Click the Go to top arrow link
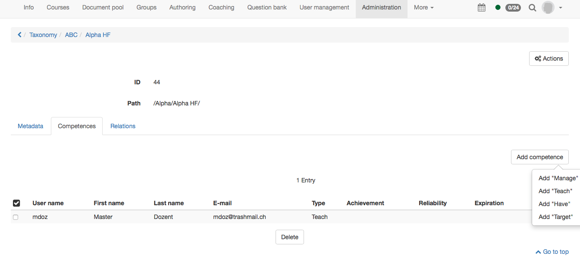Viewport: 580px width, 262px height. pyautogui.click(x=552, y=251)
